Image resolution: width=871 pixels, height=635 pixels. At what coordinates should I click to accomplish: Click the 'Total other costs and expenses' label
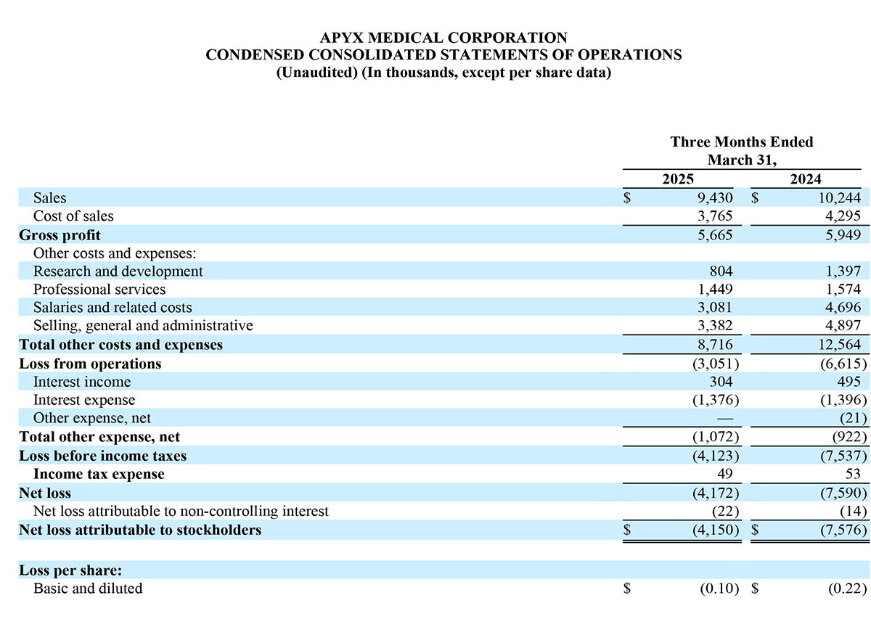120,345
